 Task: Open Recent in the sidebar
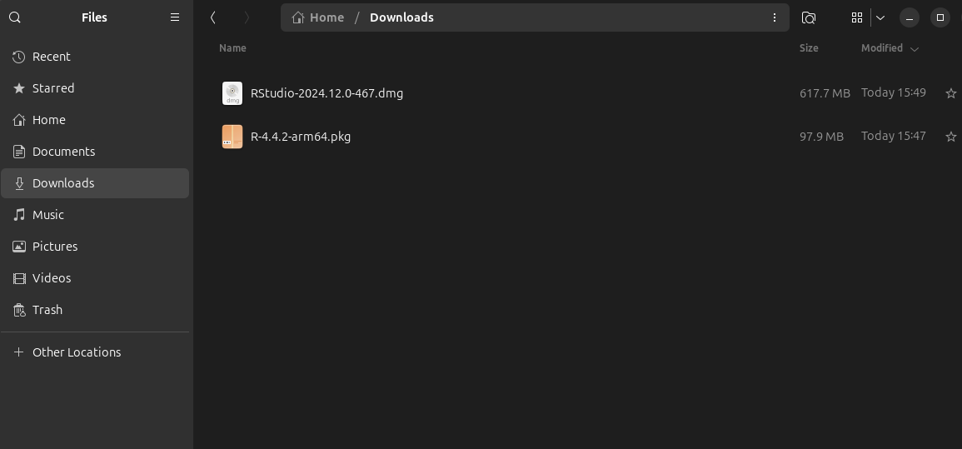coord(51,57)
